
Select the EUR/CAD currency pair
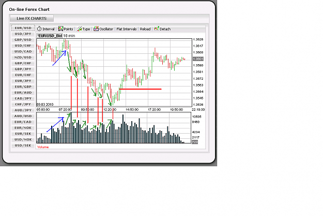pyautogui.click(x=23, y=122)
